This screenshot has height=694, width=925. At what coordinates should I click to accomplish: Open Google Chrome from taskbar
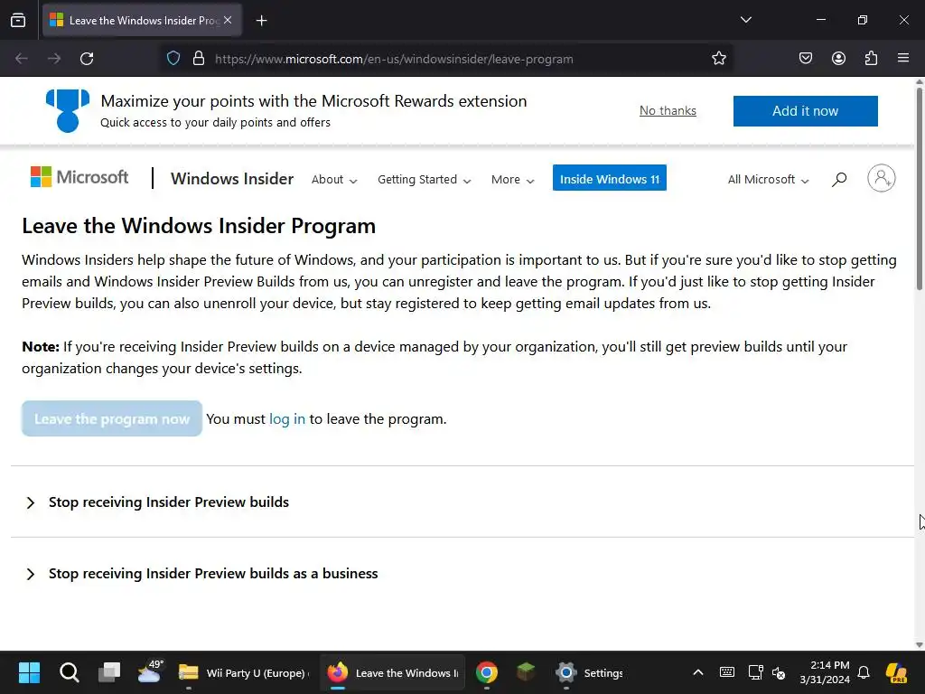(487, 672)
